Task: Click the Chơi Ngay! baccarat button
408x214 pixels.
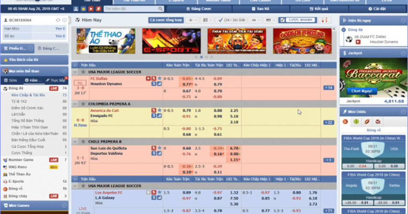Action: pos(361,91)
